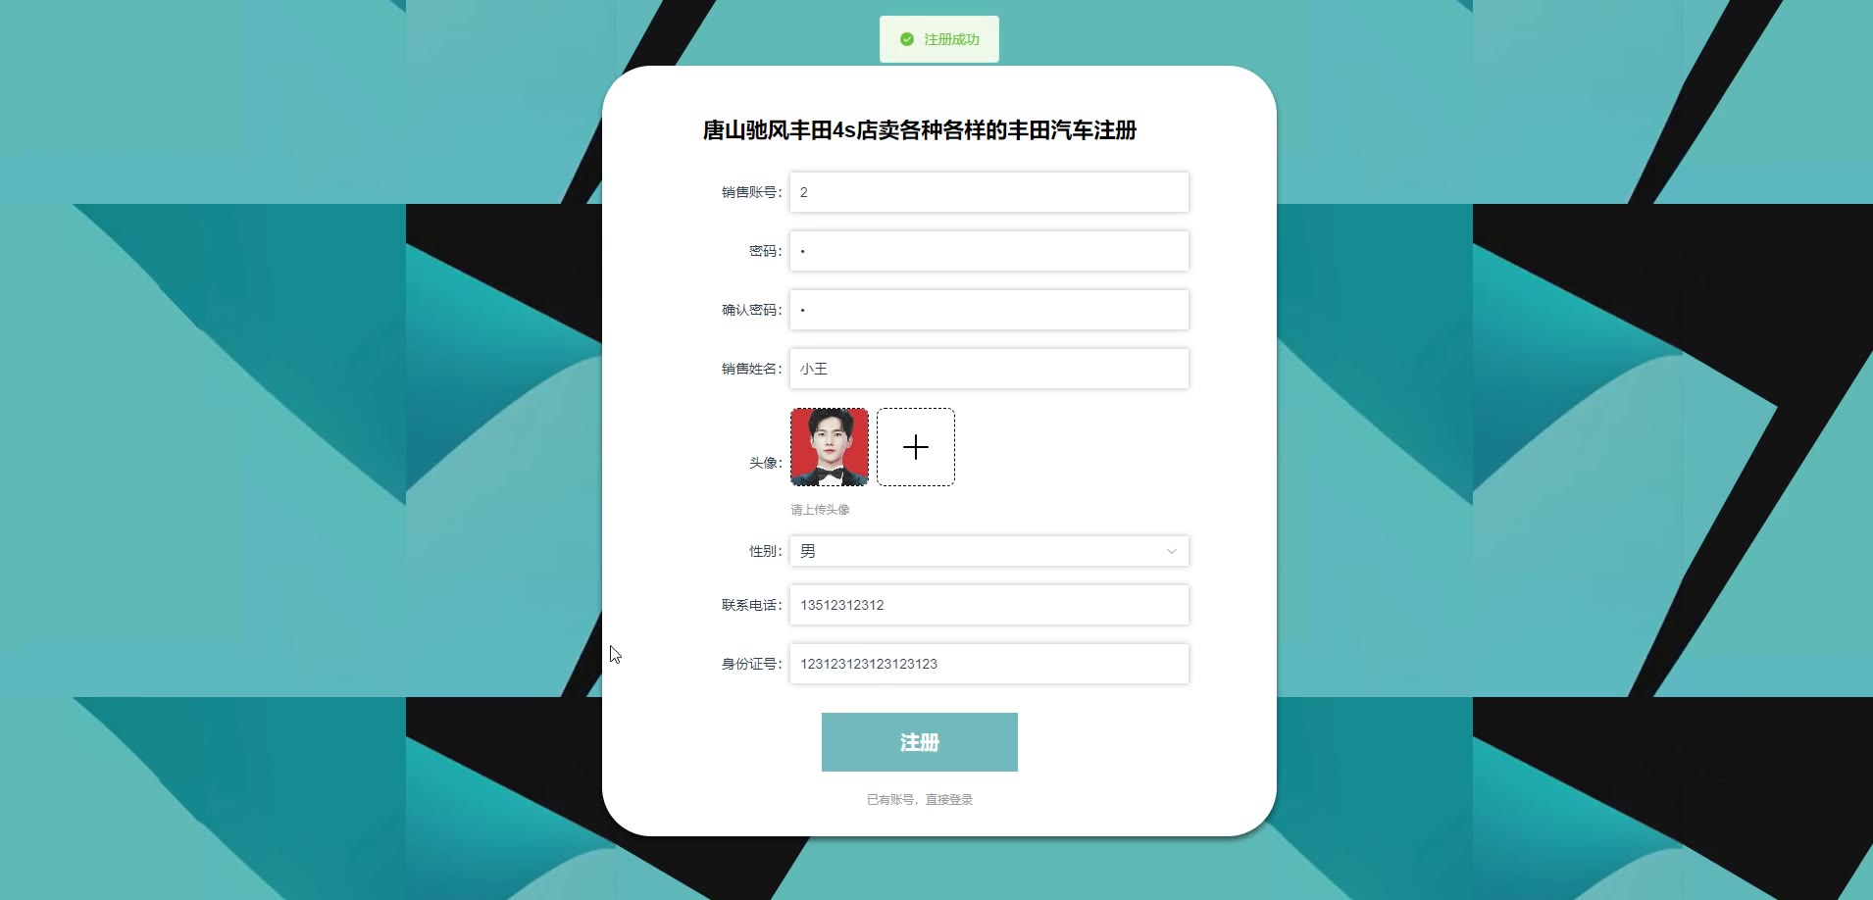Focus the 销售账号 input field
The width and height of the screenshot is (1873, 900).
[989, 192]
